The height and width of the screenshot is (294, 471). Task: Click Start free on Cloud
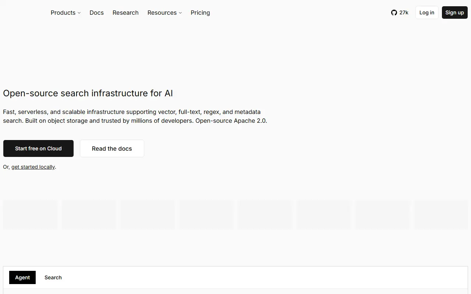tap(38, 148)
